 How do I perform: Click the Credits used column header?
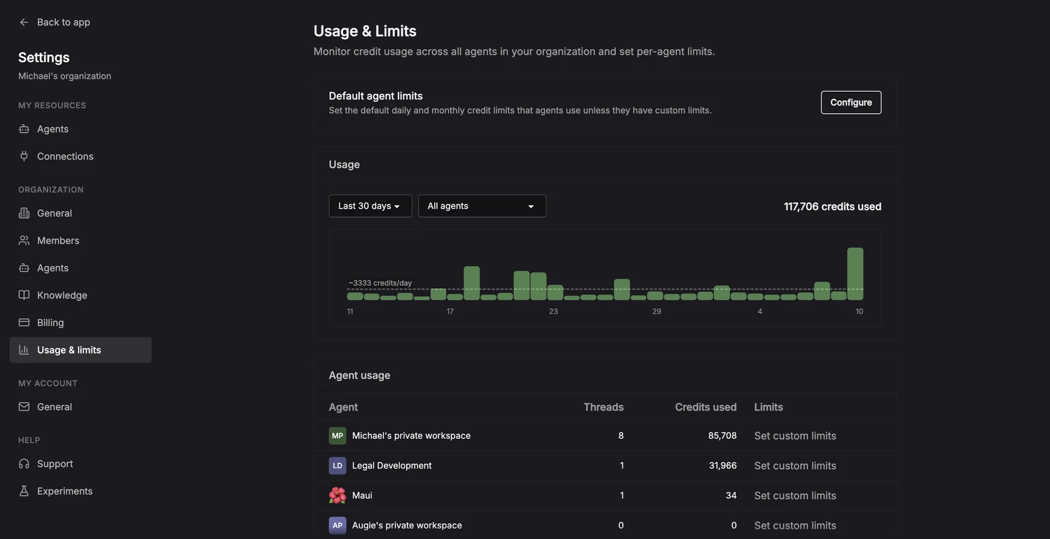coord(705,407)
